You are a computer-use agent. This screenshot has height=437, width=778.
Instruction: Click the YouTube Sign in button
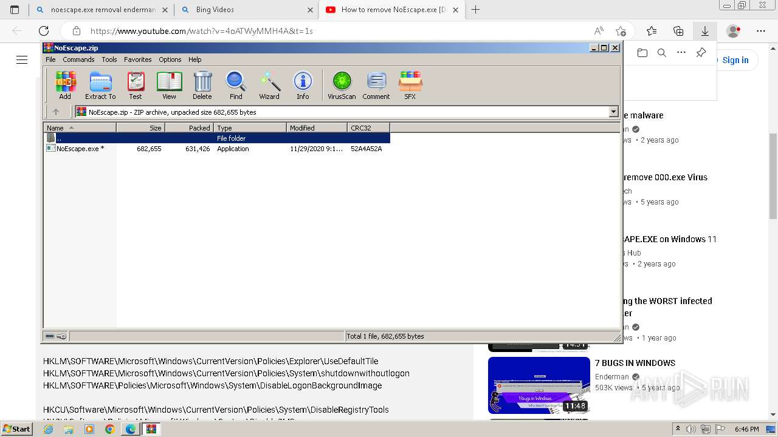735,59
